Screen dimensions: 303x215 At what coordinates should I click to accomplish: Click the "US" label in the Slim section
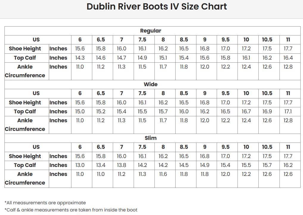36,147
